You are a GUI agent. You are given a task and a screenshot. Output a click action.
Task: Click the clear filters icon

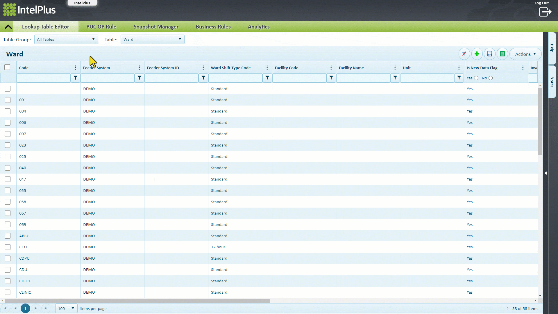click(x=464, y=54)
